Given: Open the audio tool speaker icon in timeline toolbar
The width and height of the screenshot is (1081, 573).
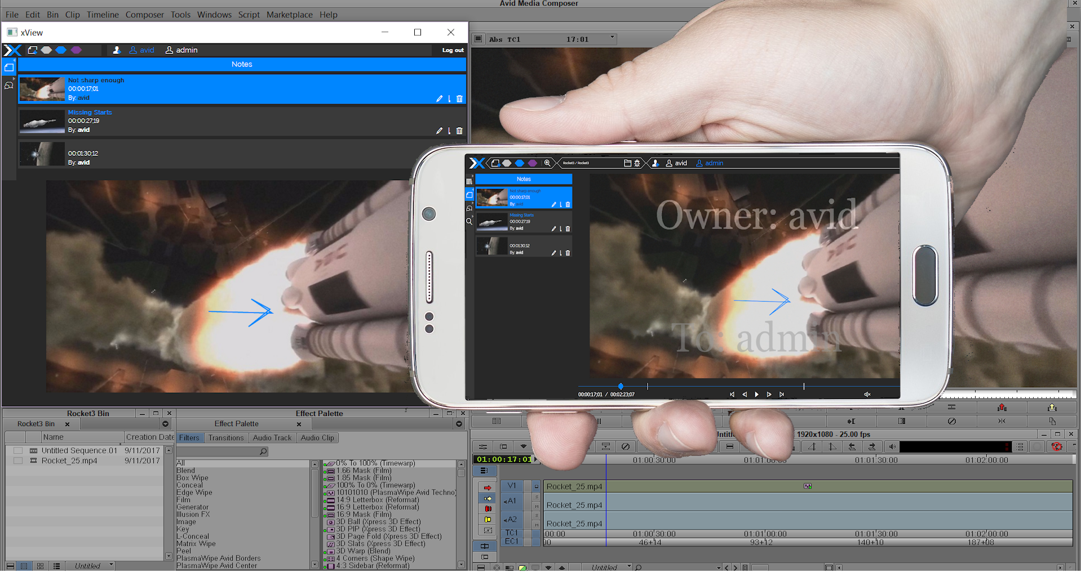Looking at the screenshot, I should tap(892, 447).
